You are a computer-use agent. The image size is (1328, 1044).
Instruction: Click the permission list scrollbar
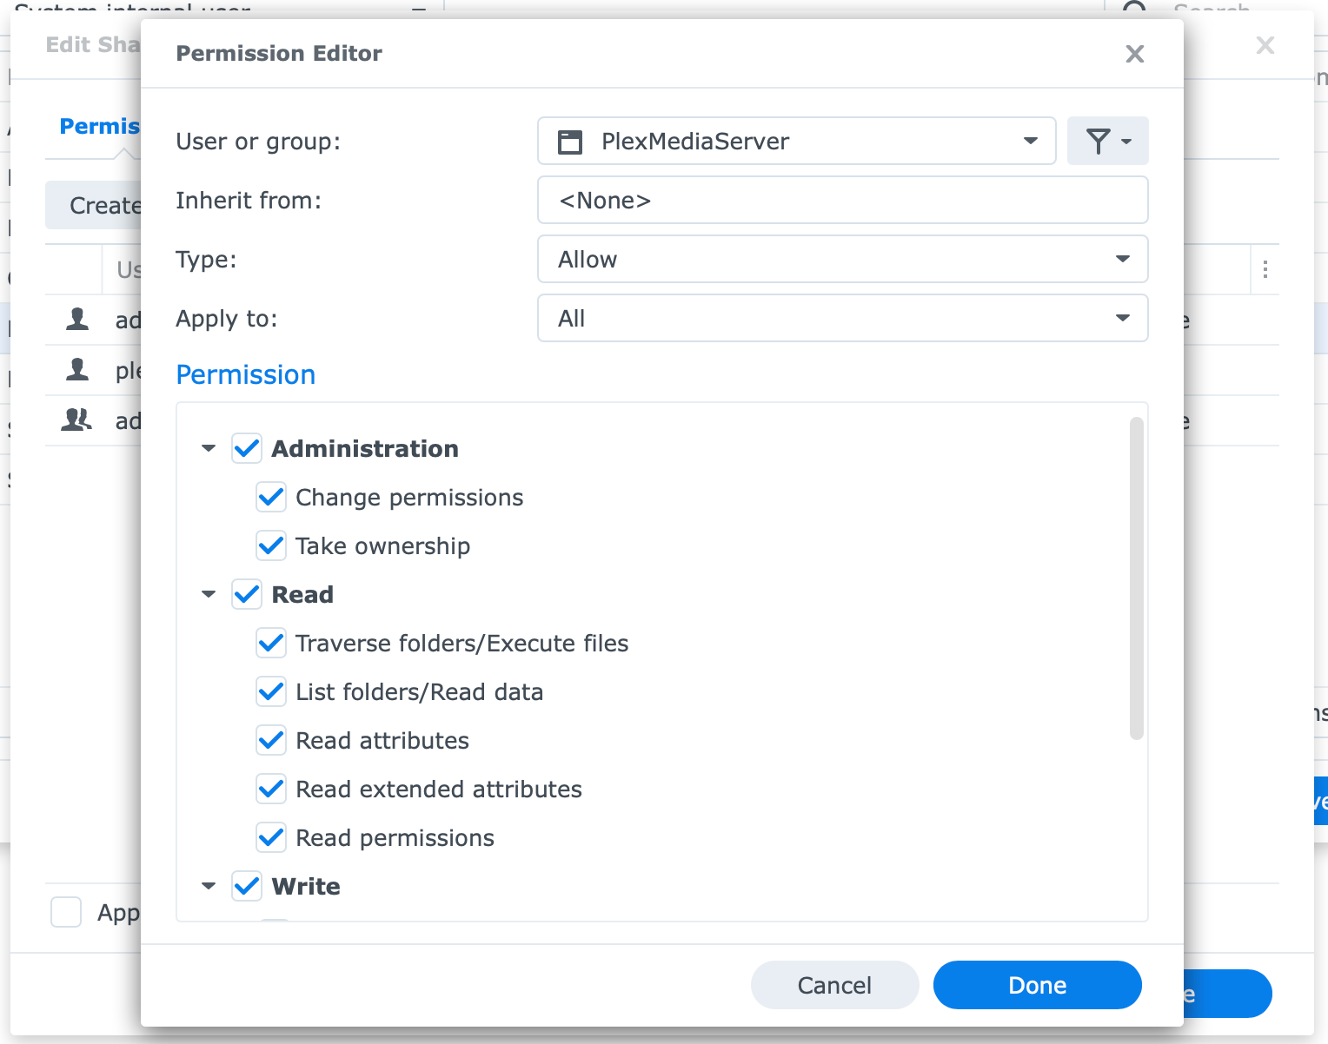click(1136, 578)
